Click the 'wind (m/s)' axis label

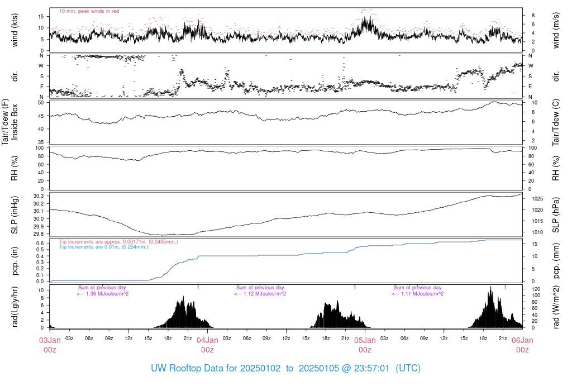pyautogui.click(x=556, y=30)
